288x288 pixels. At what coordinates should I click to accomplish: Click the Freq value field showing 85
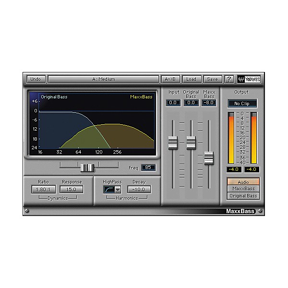tap(148, 168)
